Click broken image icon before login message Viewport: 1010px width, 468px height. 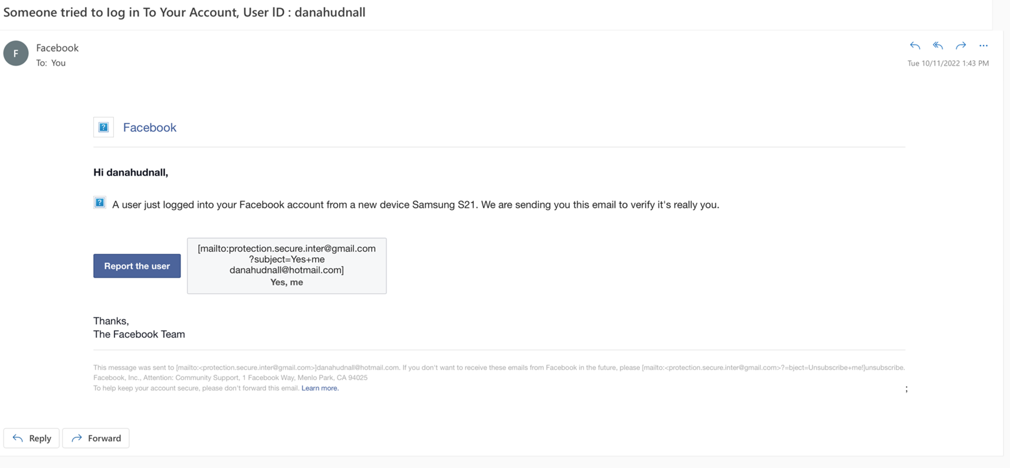[x=100, y=203]
